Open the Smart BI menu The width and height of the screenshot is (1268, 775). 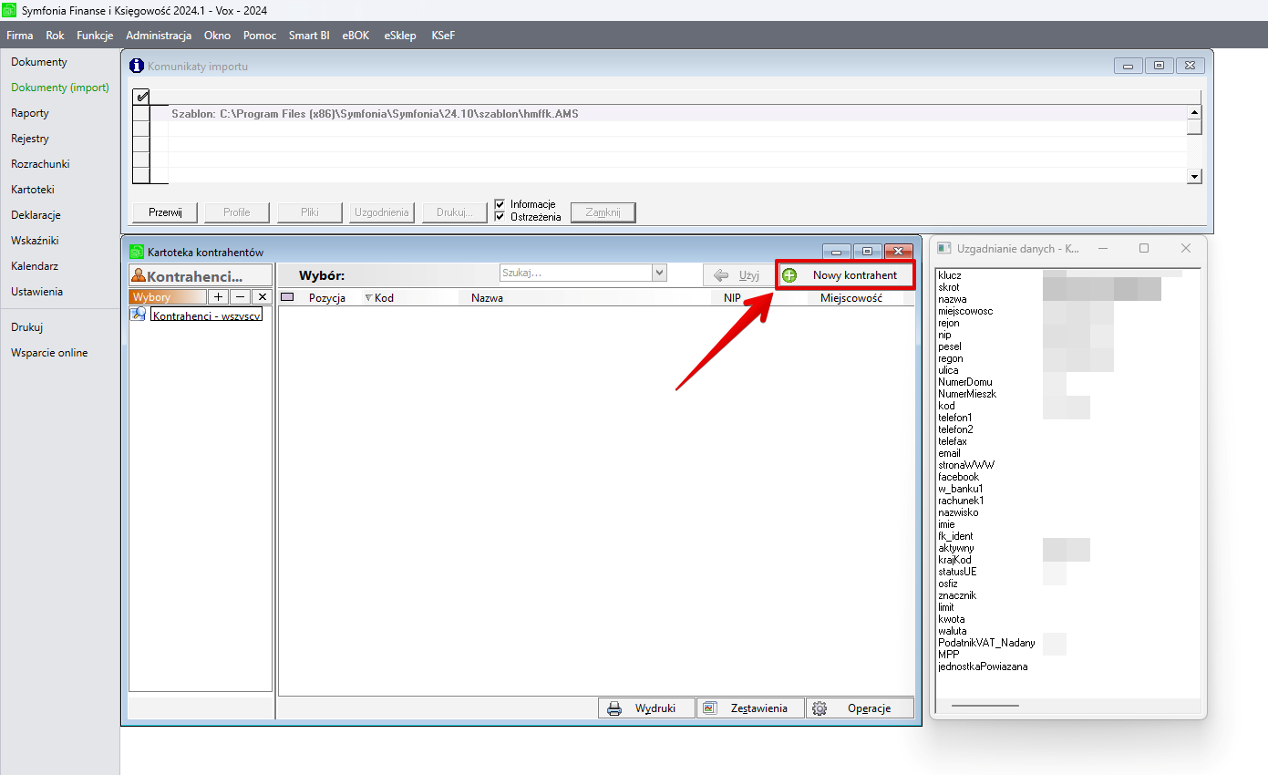(309, 36)
